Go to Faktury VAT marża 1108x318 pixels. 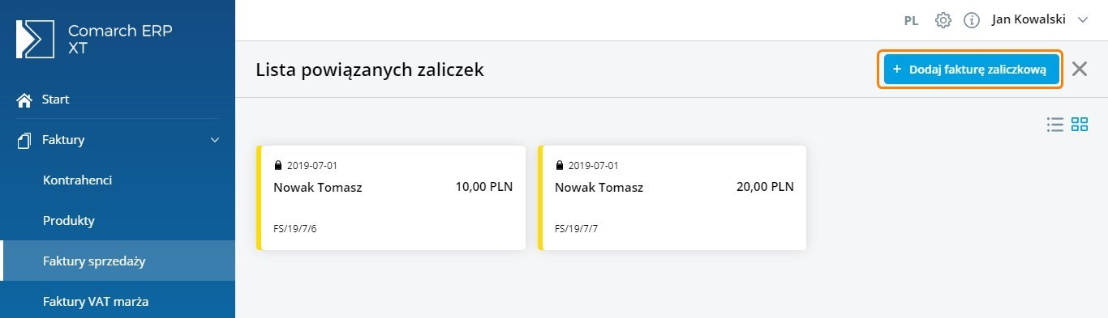[118, 301]
